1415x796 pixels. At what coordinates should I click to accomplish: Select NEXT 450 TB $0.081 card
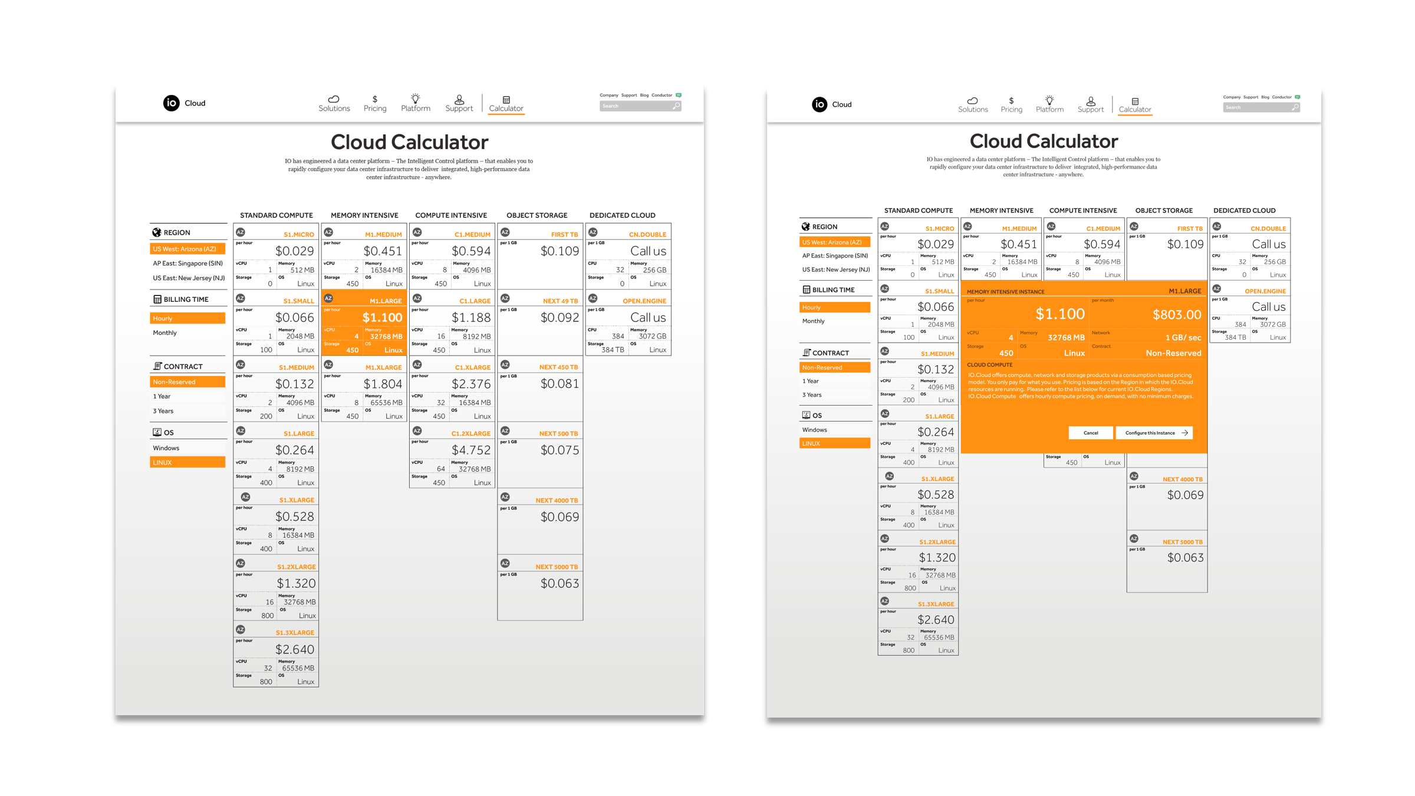(x=540, y=389)
